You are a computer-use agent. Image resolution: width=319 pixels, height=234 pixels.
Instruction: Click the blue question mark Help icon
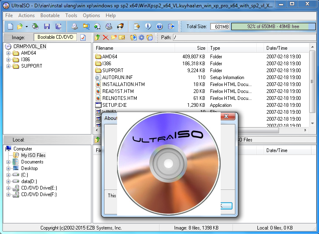tap(159, 26)
